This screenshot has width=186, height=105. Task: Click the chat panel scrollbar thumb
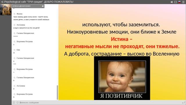pyautogui.click(x=58, y=92)
